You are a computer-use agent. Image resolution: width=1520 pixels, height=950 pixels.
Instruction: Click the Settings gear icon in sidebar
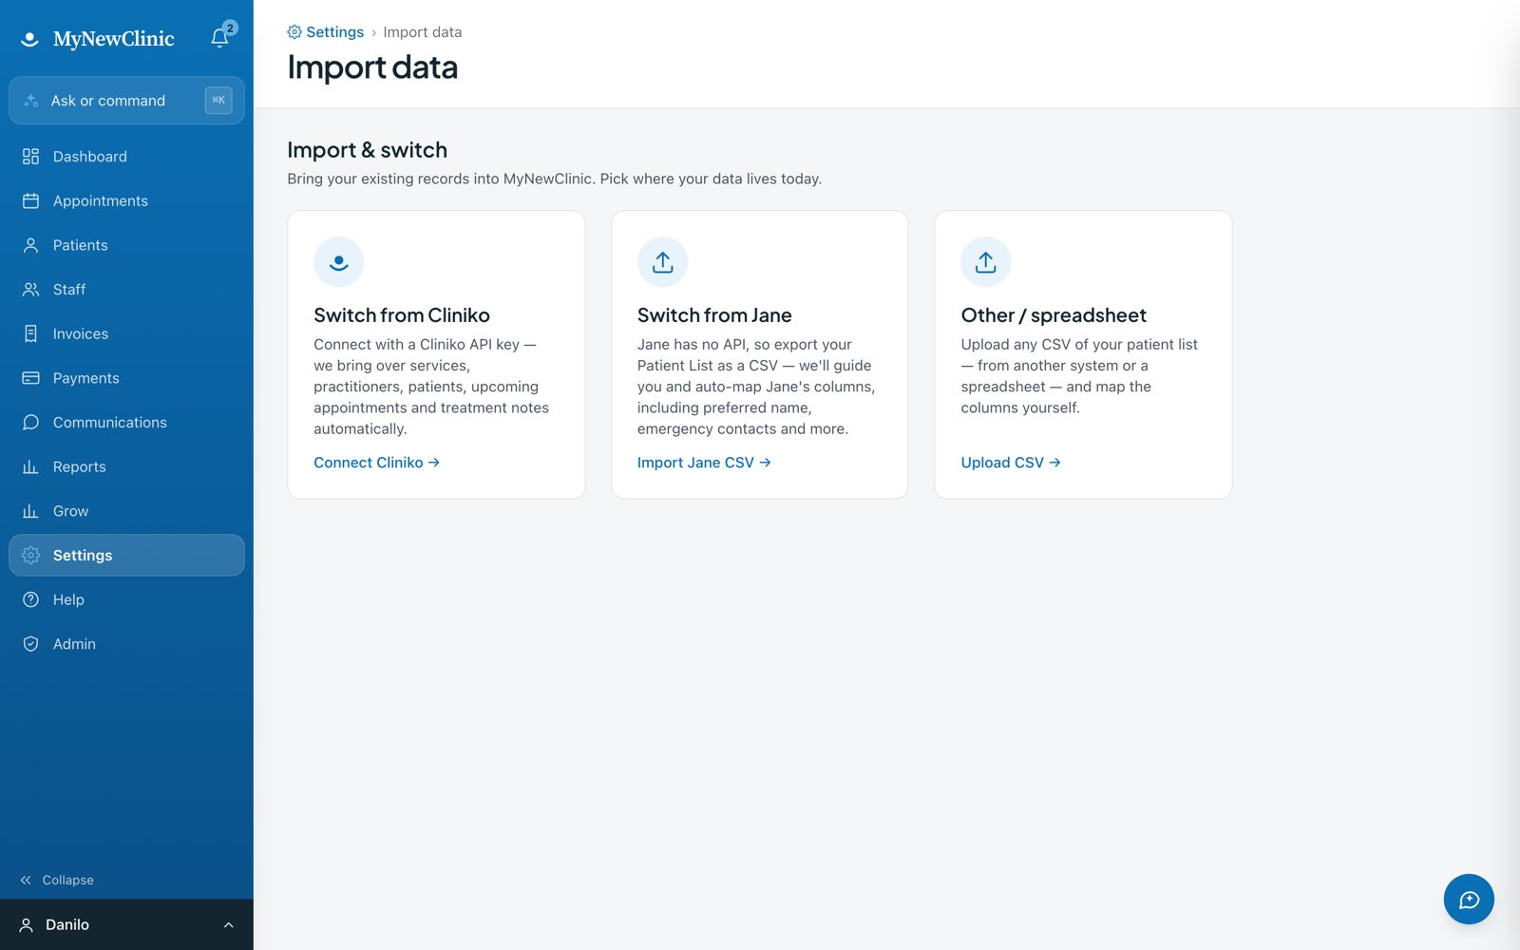click(30, 556)
